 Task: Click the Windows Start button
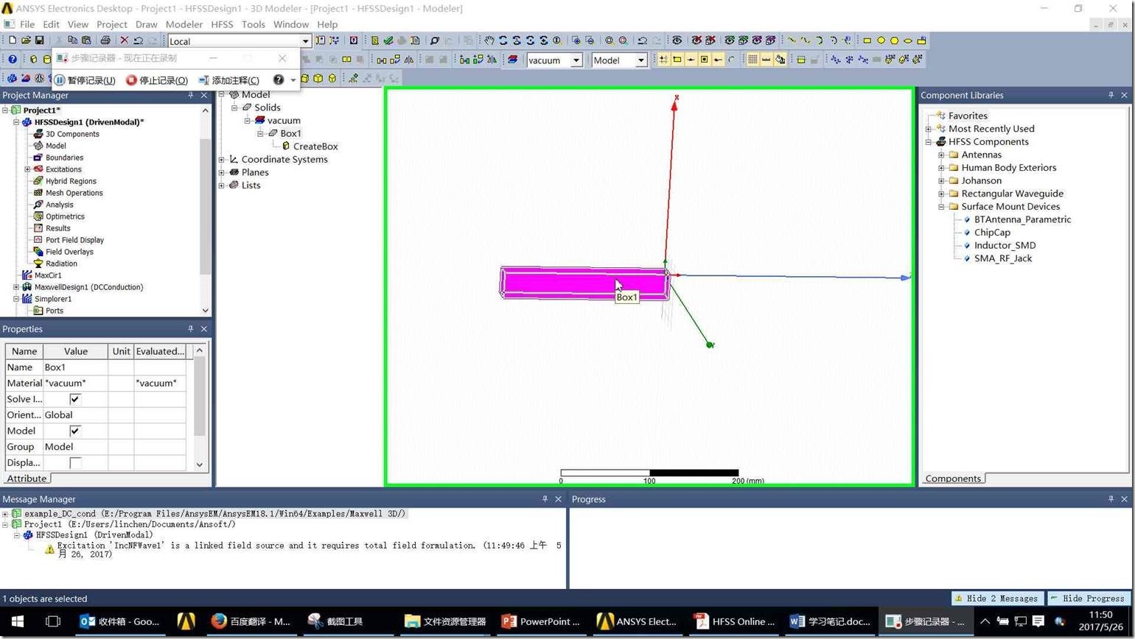tap(18, 621)
